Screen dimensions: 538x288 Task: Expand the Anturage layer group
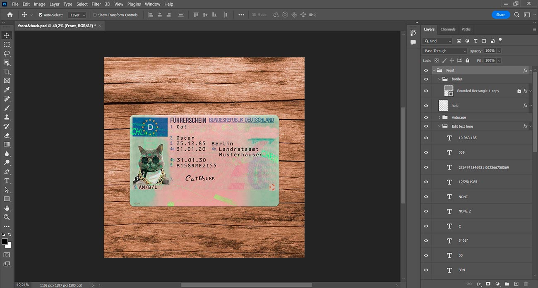coord(440,117)
